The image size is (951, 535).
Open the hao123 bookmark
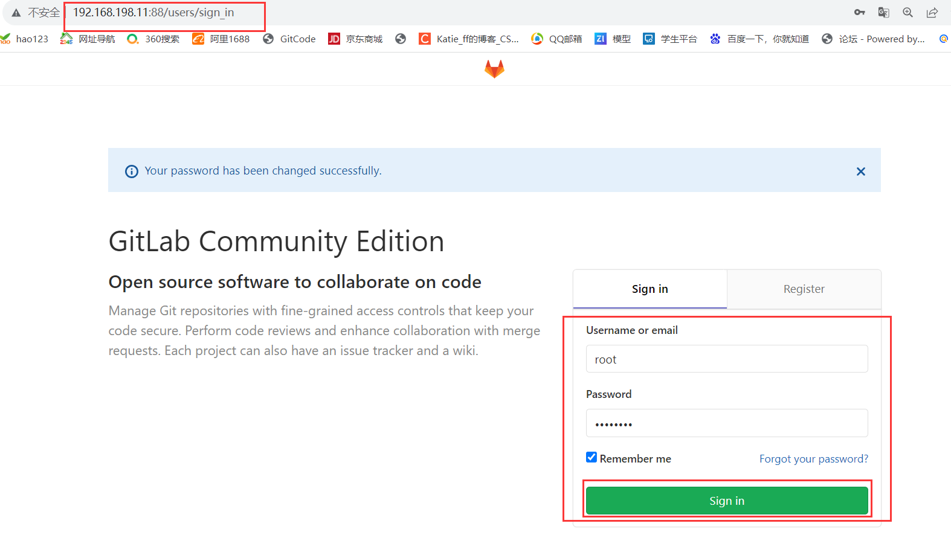24,39
